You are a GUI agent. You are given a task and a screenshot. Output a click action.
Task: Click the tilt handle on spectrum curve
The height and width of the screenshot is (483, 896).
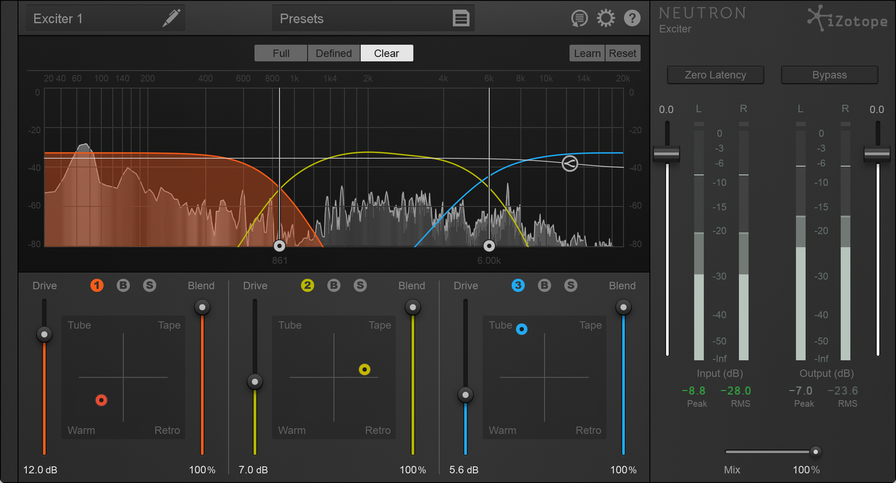569,163
